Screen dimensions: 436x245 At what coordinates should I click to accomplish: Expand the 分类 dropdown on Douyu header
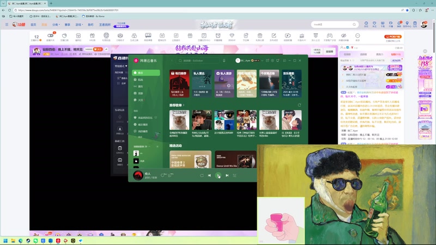[x=56, y=24]
